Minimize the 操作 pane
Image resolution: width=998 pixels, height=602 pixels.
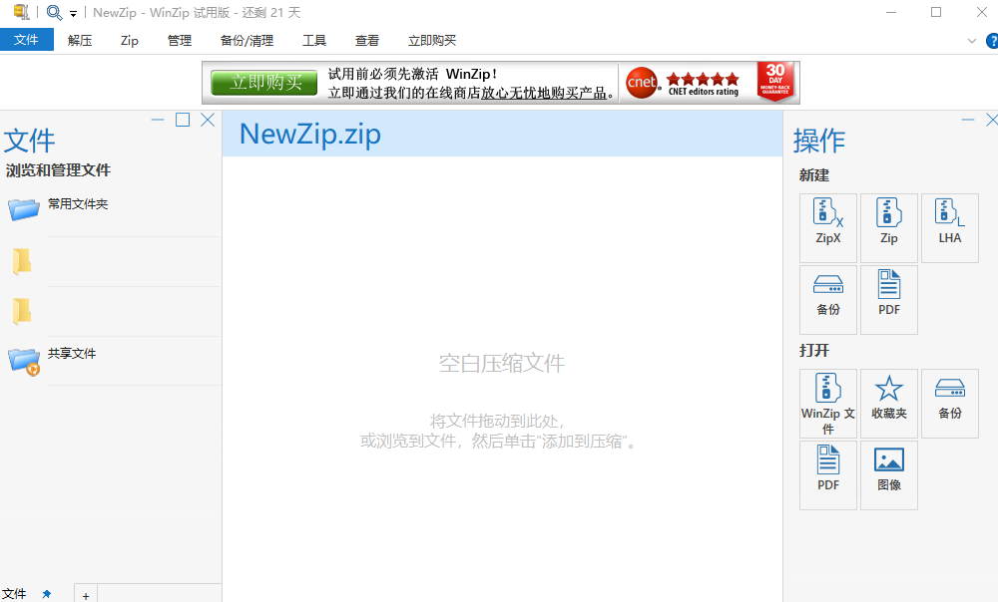coord(968,120)
